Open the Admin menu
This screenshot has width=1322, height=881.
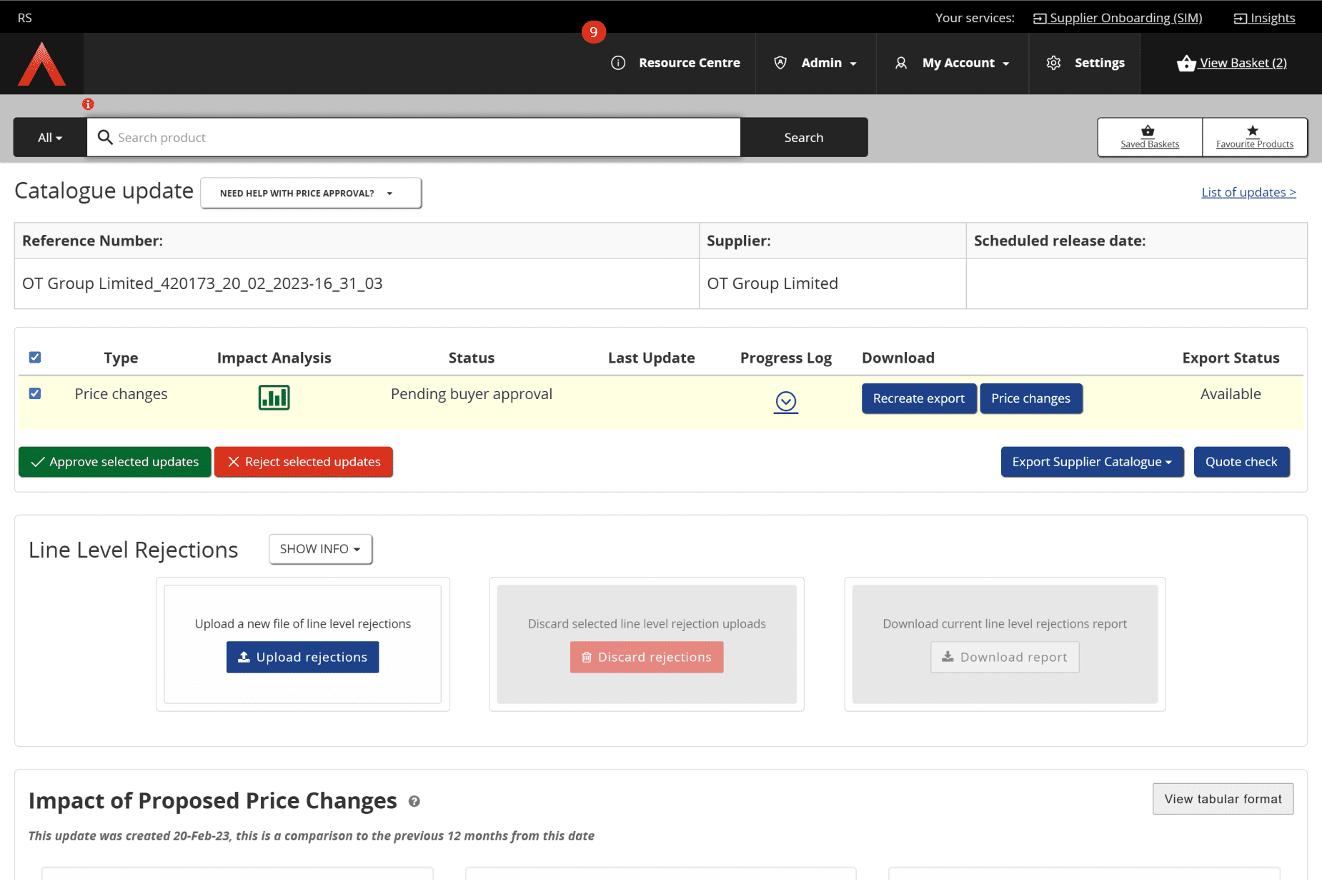click(x=815, y=63)
